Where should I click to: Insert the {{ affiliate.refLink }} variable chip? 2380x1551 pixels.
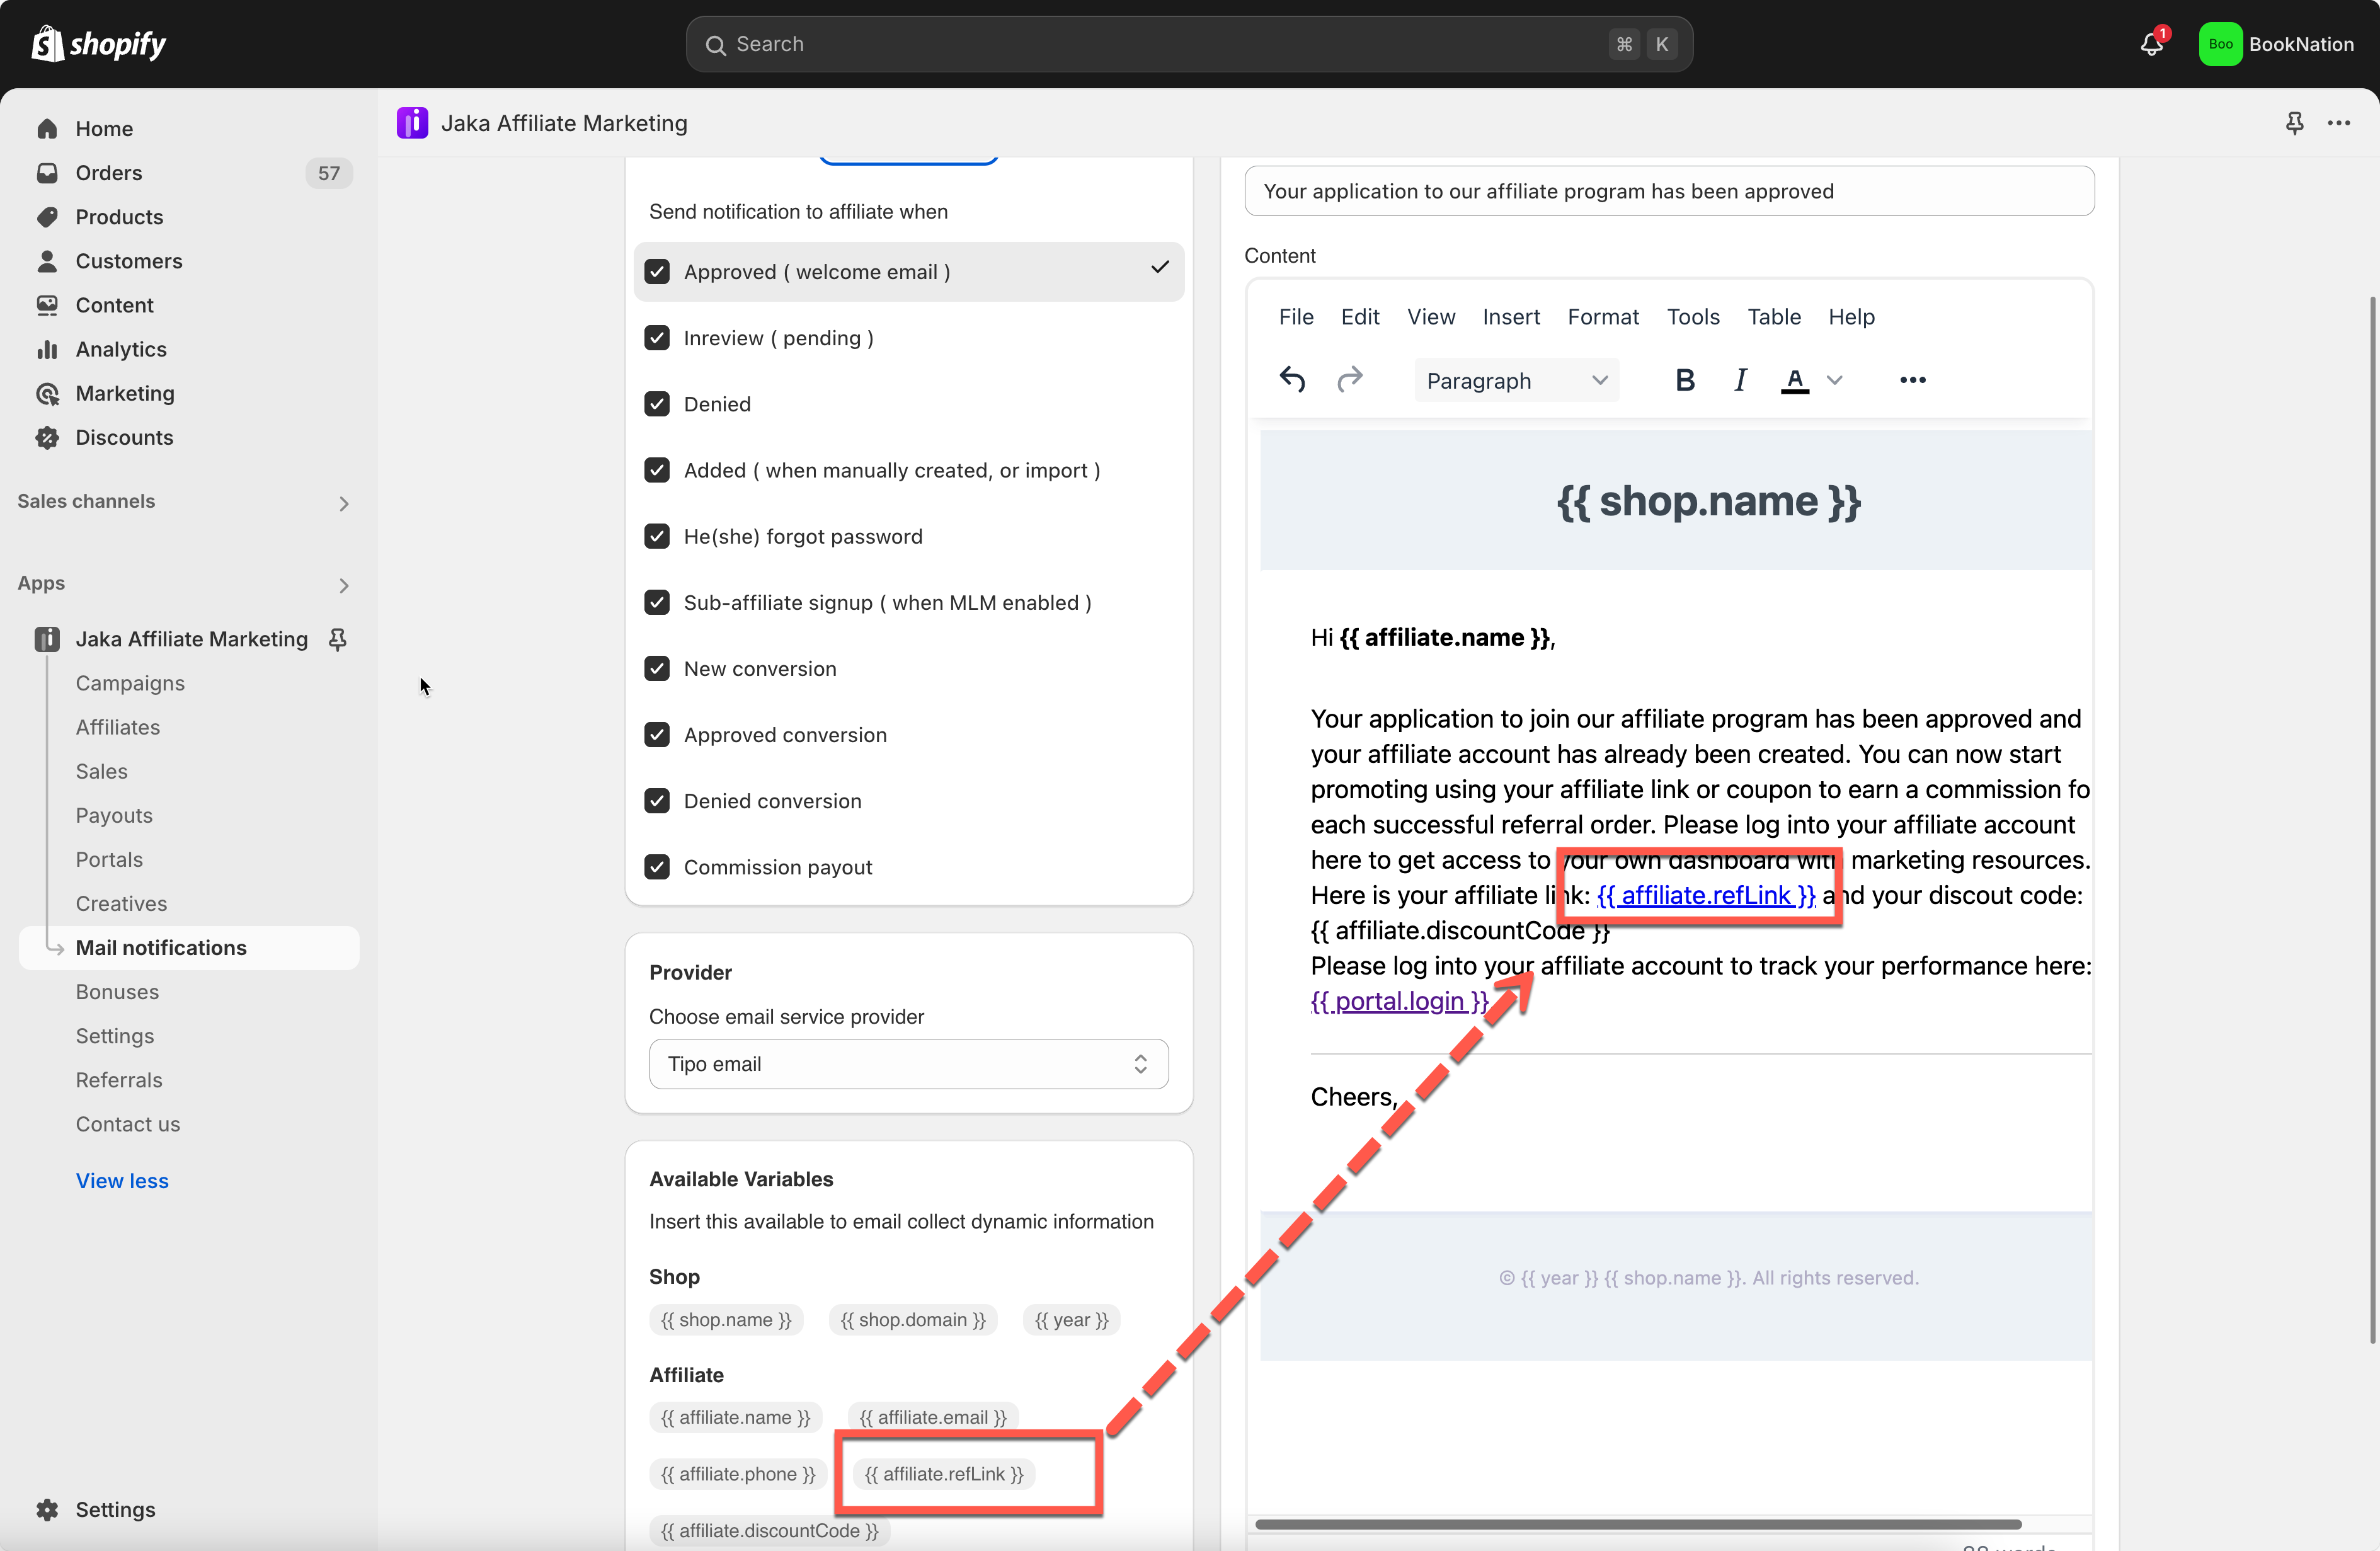943,1473
